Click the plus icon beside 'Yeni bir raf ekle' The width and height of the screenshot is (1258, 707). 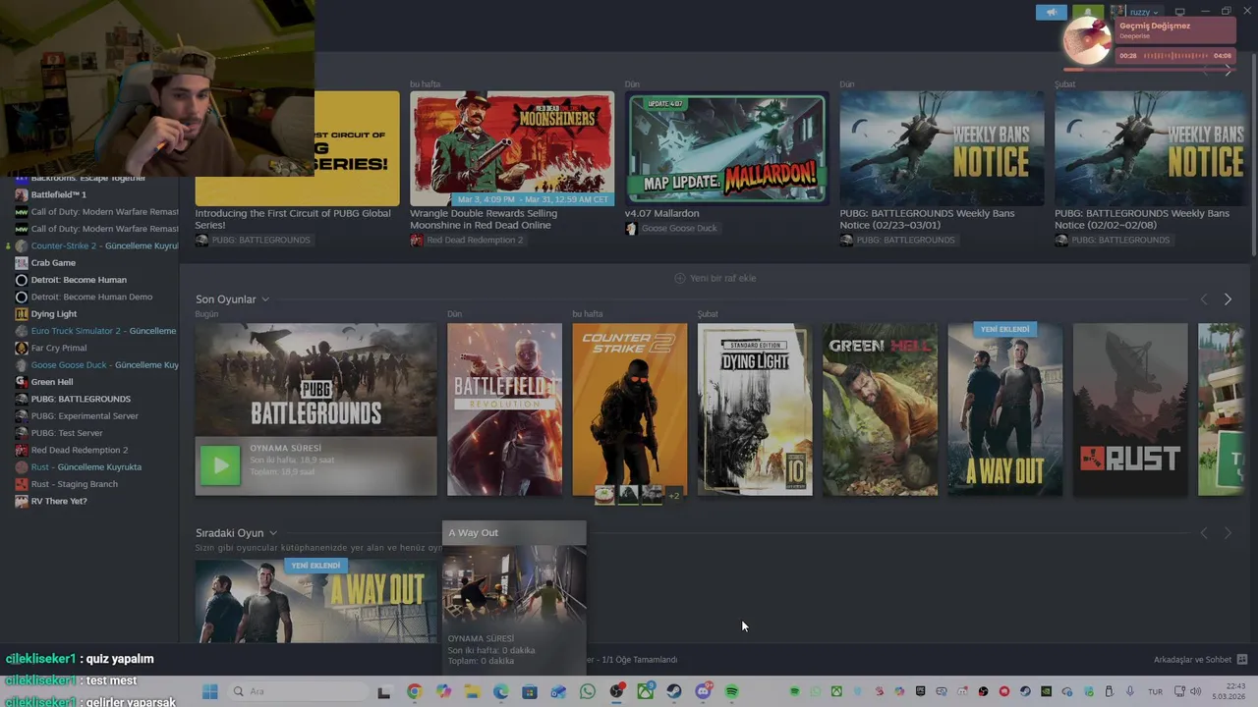click(x=679, y=278)
